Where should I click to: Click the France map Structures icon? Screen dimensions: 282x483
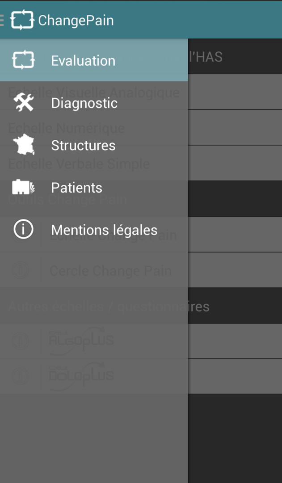[x=24, y=145]
